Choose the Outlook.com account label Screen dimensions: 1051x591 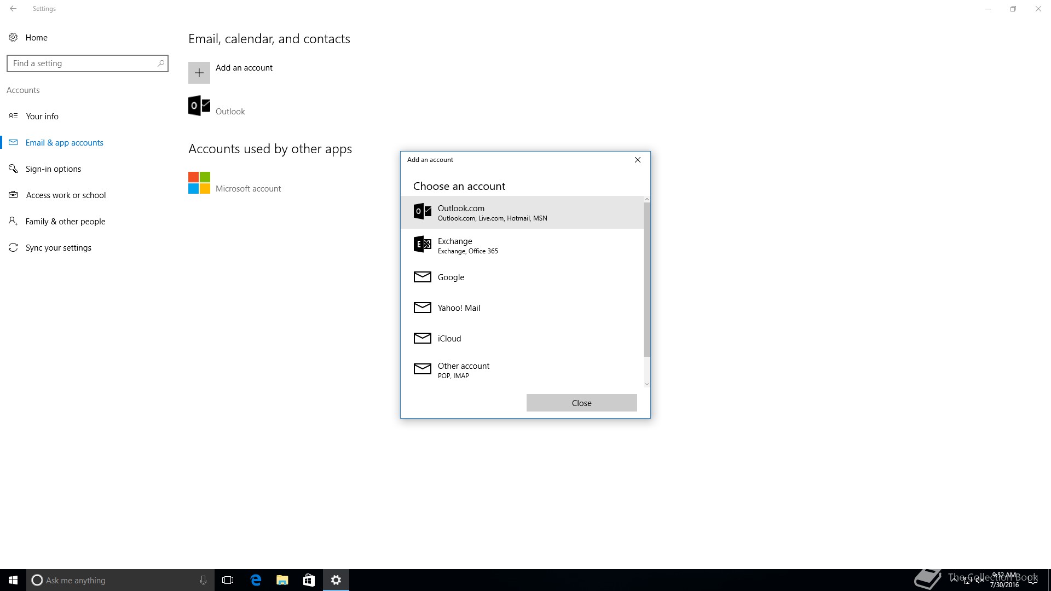pyautogui.click(x=461, y=208)
